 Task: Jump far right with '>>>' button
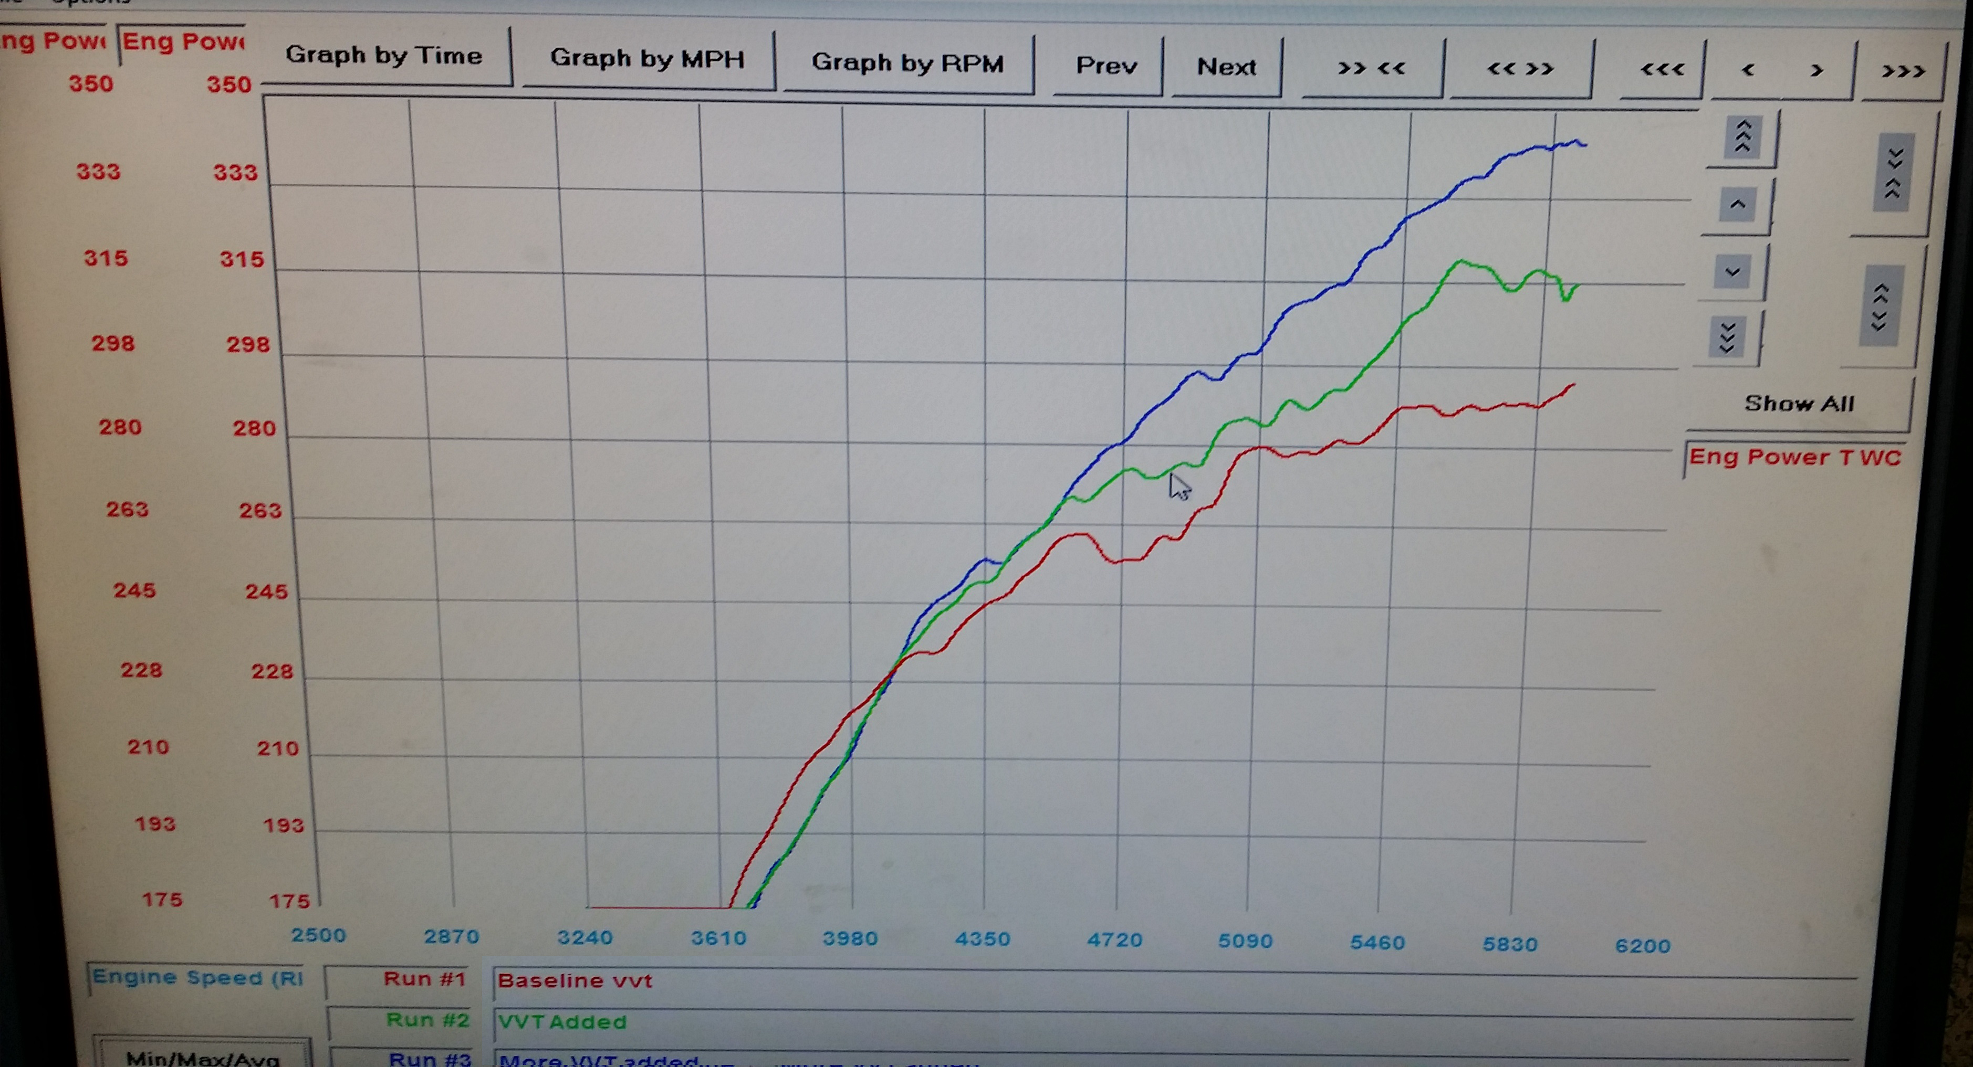pos(1903,72)
